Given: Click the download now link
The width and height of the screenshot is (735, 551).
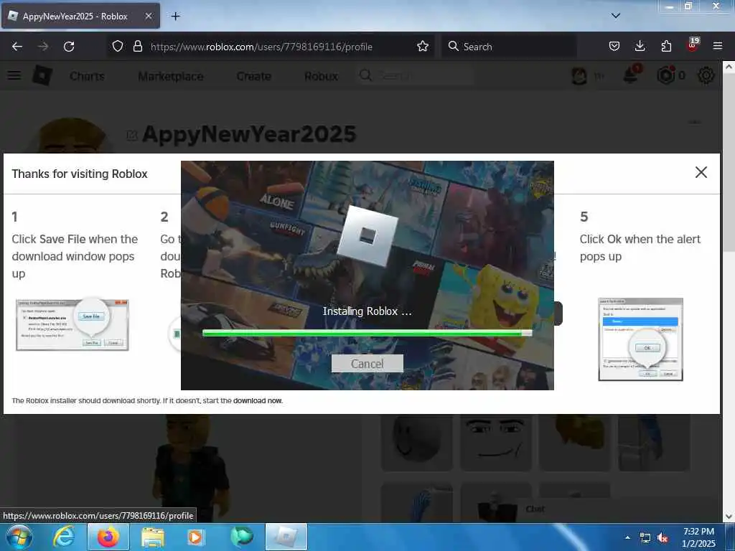Looking at the screenshot, I should (258, 400).
